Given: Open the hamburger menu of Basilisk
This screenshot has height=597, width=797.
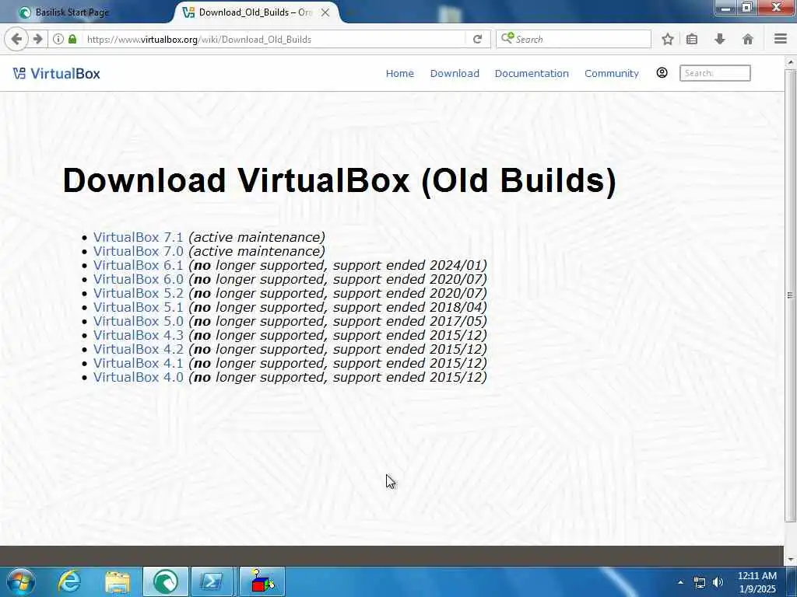Looking at the screenshot, I should (781, 39).
